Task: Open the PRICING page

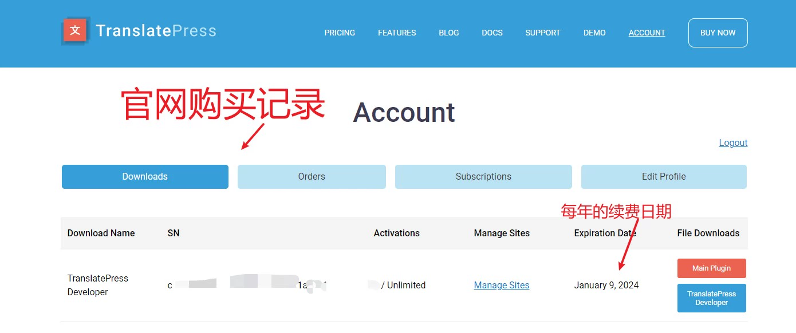Action: tap(340, 33)
